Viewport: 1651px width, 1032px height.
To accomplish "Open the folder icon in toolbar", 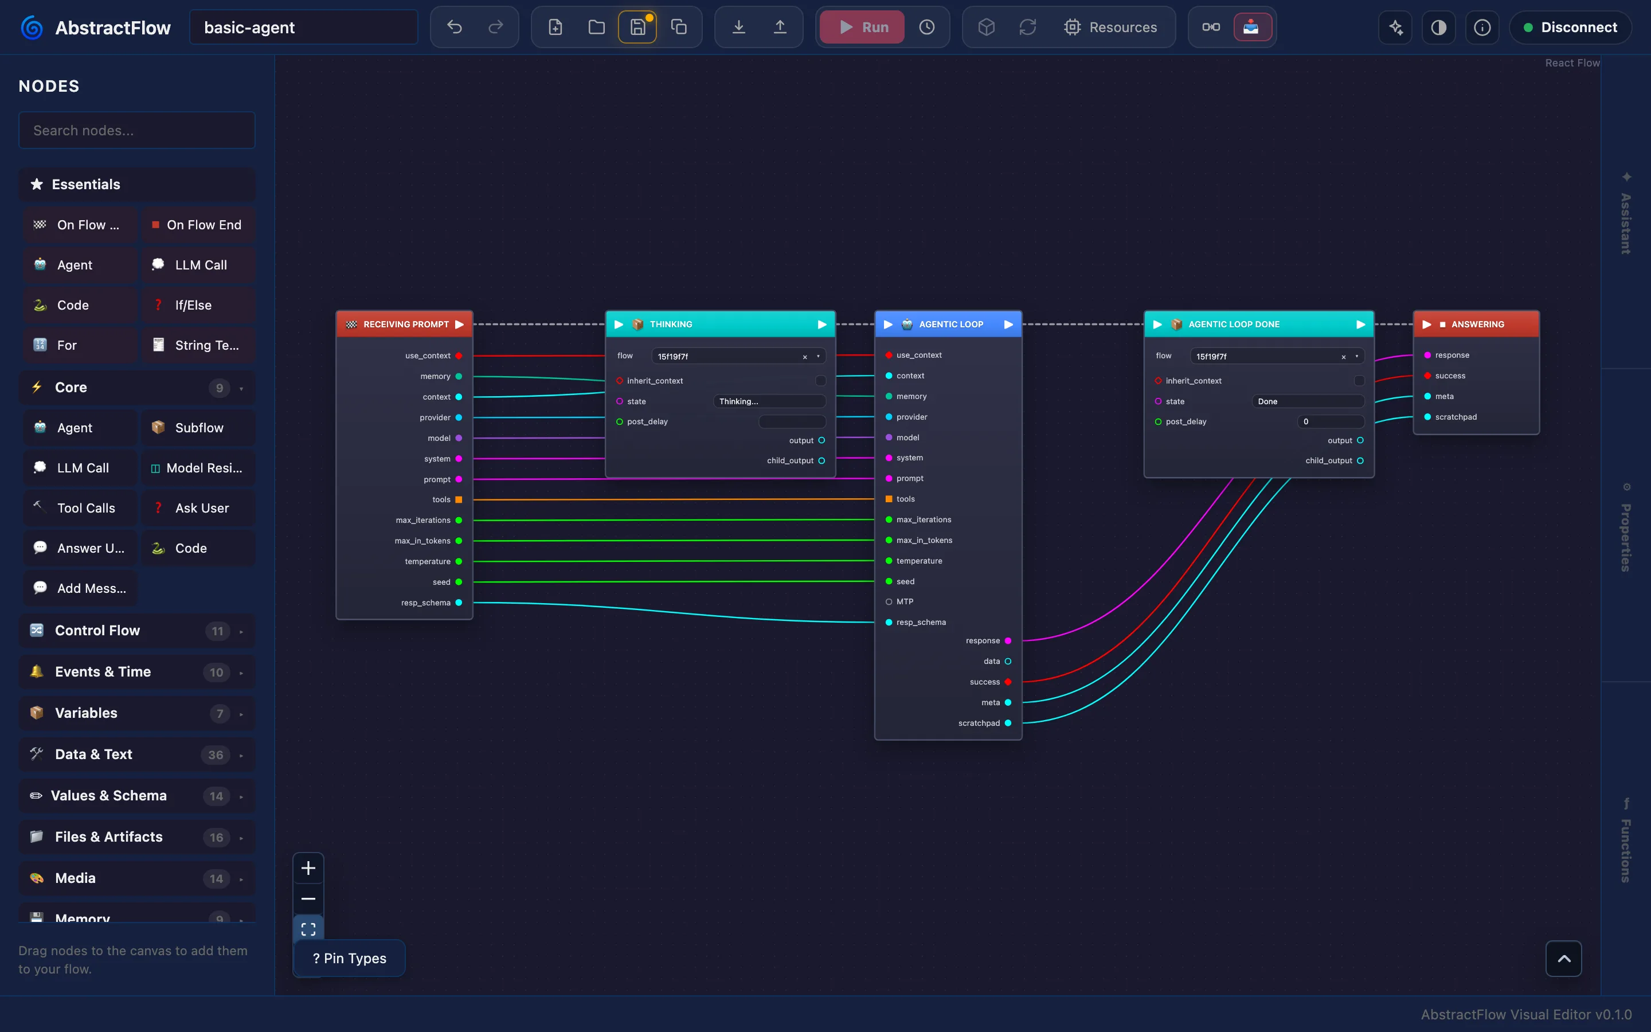I will tap(596, 28).
